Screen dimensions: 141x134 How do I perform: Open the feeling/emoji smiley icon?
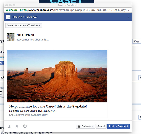click(25, 126)
